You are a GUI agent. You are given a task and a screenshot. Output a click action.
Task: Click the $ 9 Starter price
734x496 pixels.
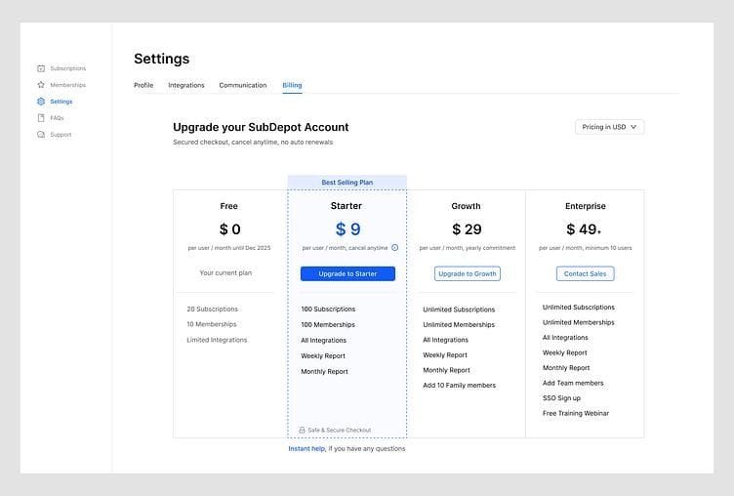point(347,229)
